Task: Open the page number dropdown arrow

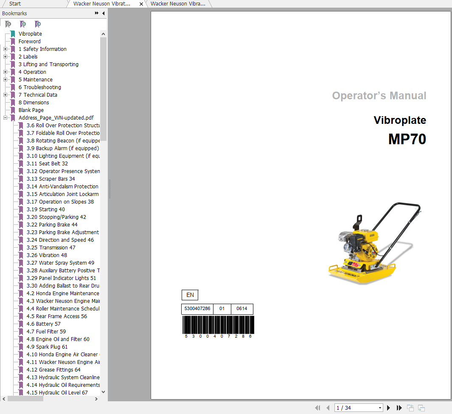Action: tap(380, 408)
